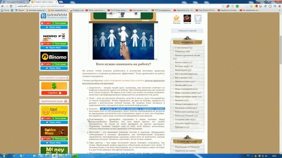Open the "Создание сайта" category

tap(185, 119)
